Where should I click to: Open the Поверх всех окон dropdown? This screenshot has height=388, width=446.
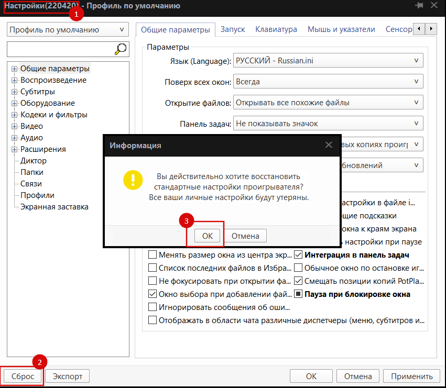[328, 82]
